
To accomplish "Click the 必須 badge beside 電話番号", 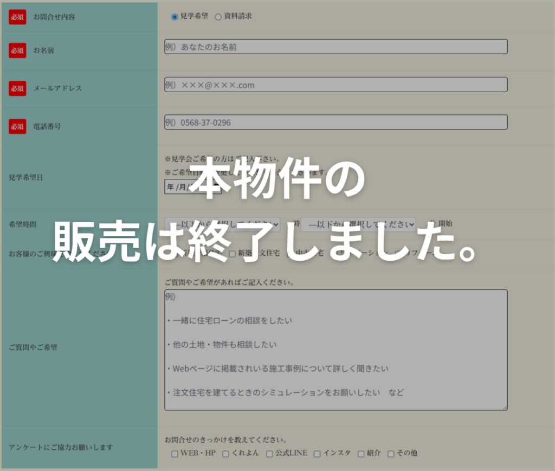I will coord(17,126).
